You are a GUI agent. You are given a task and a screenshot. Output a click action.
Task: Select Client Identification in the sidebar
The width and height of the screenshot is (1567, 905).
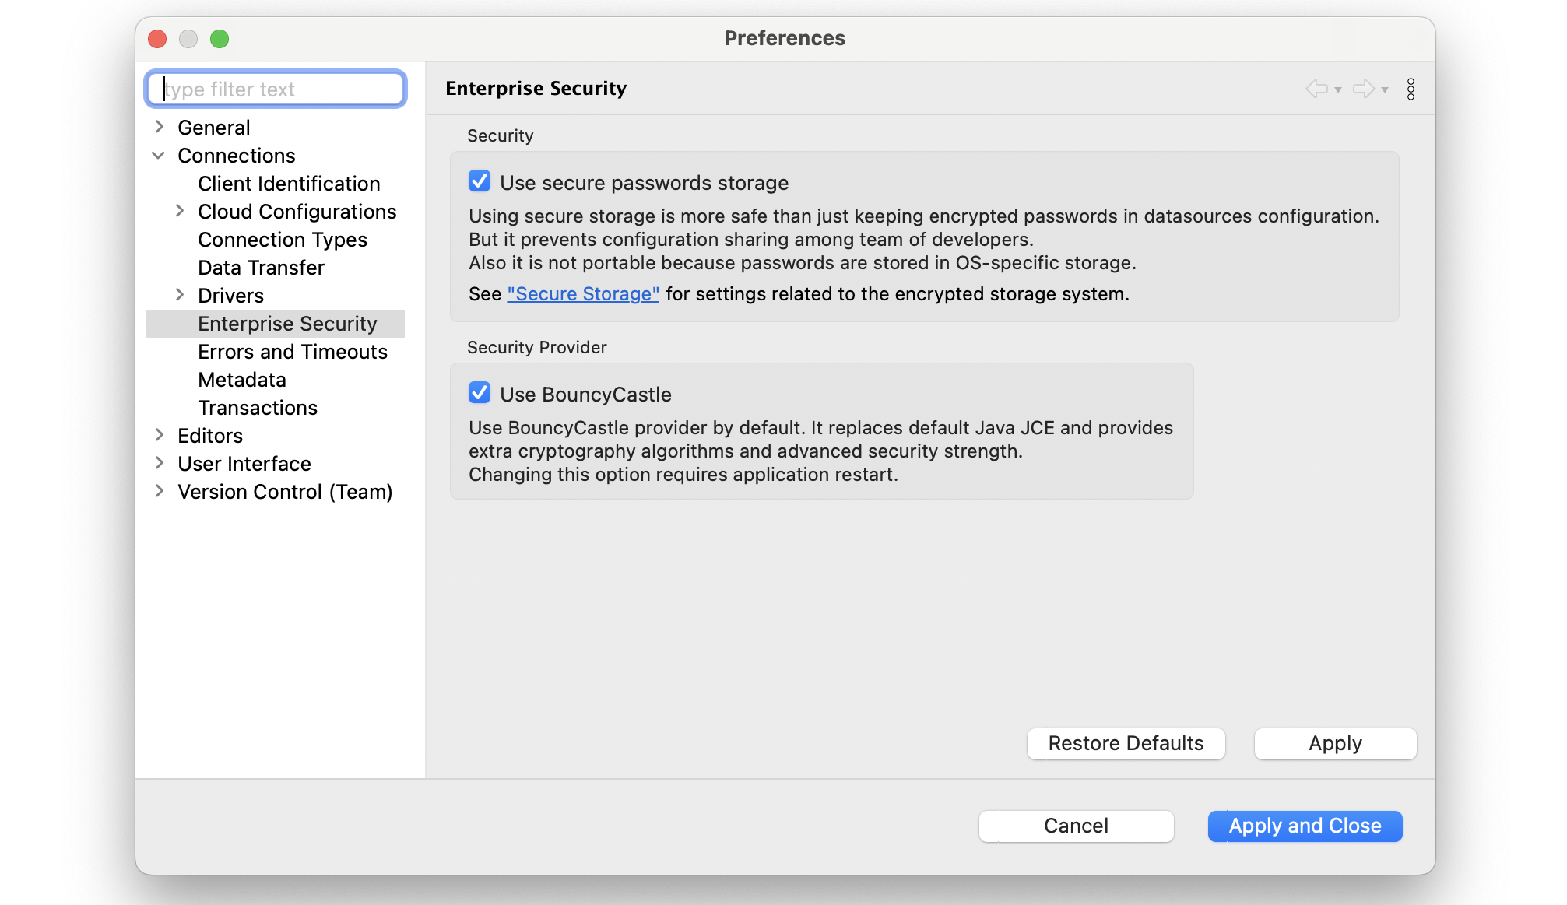[x=289, y=184]
